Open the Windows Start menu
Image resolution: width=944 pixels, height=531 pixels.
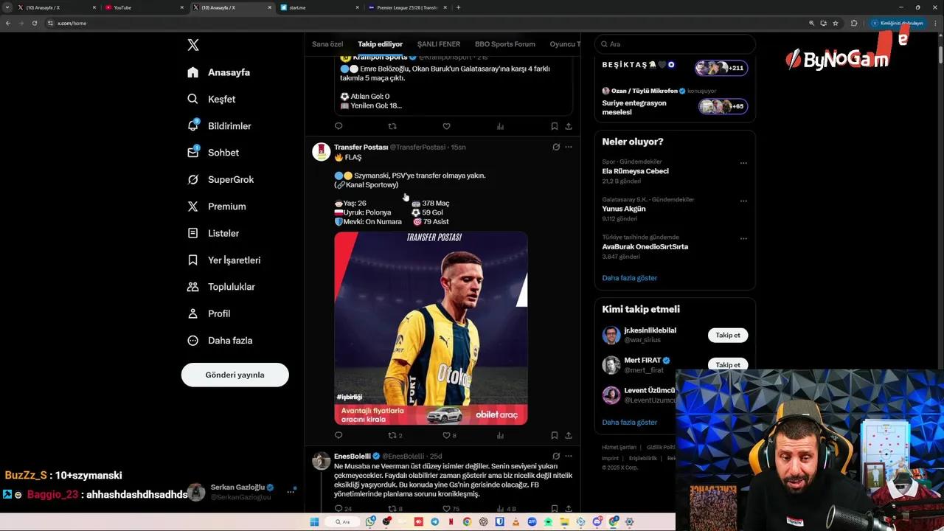(x=314, y=522)
